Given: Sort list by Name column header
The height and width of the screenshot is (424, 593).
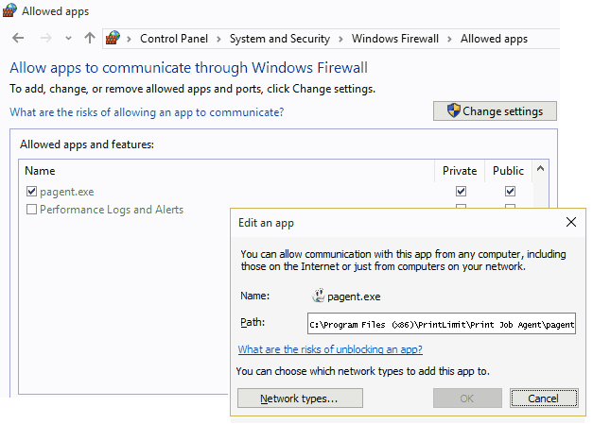Looking at the screenshot, I should pos(40,171).
